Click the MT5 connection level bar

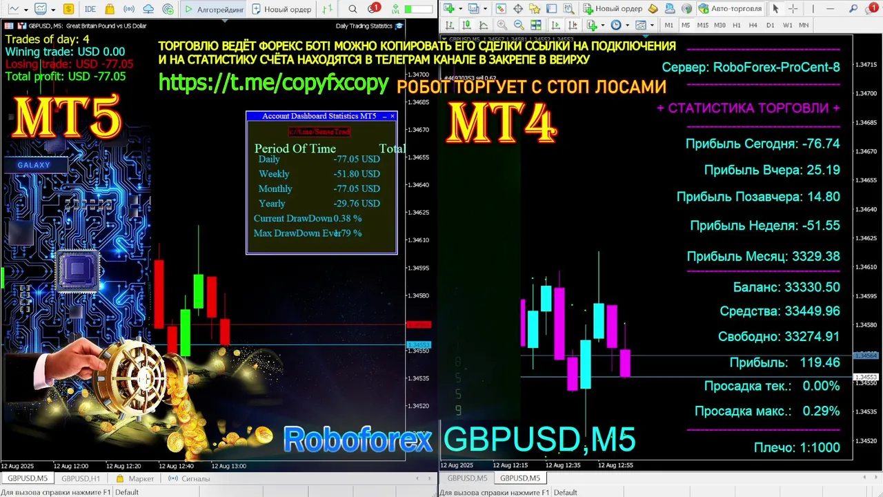point(418,9)
